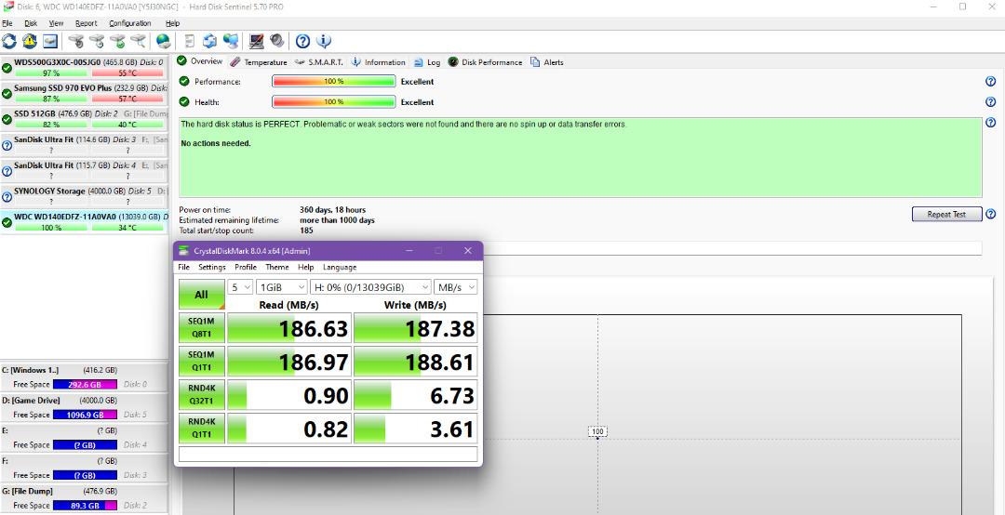
Task: Click the unknown status icon of SYNOLOGY Storage
Action: pos(7,197)
